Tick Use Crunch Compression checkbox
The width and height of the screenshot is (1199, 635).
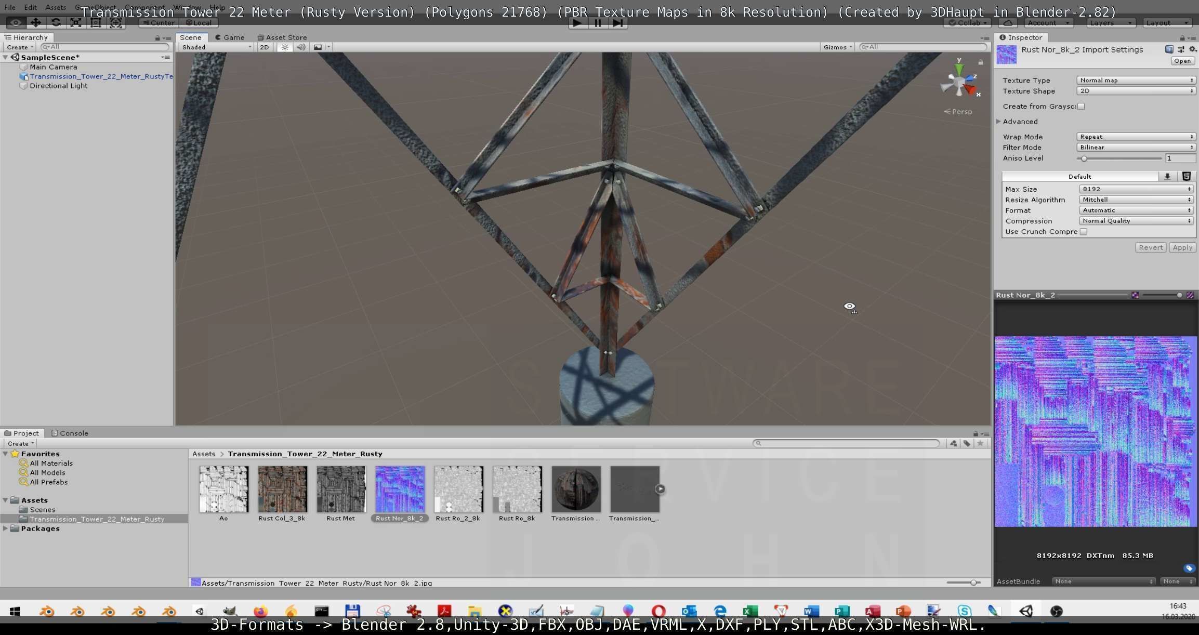[1084, 232]
